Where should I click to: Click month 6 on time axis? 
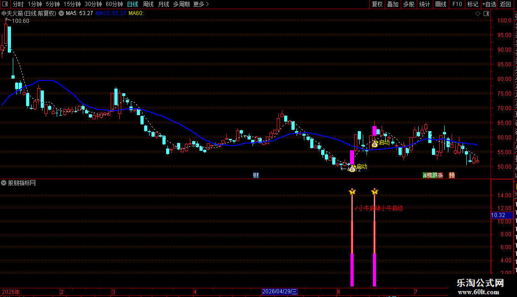[339, 292]
